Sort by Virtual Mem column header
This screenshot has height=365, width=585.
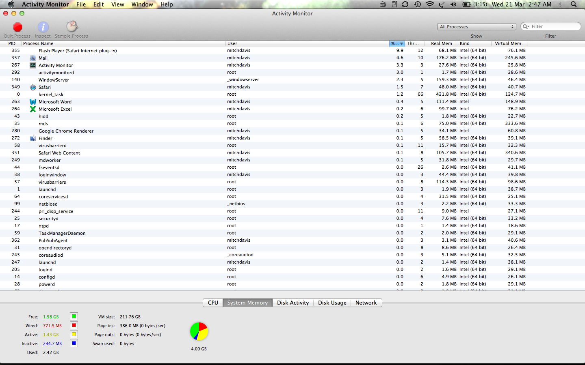tap(508, 43)
